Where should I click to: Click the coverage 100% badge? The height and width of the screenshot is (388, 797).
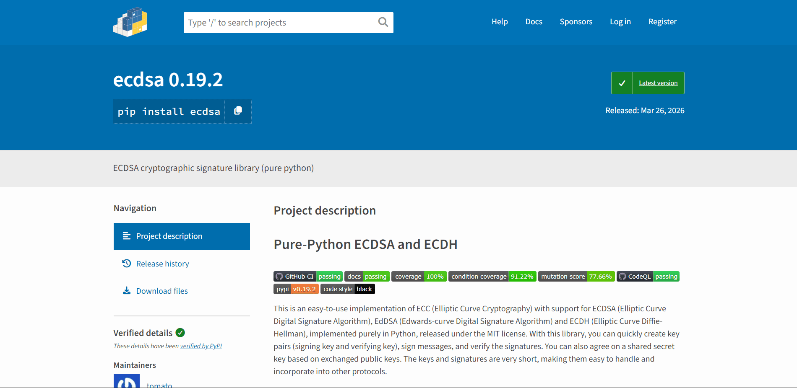pyautogui.click(x=418, y=276)
